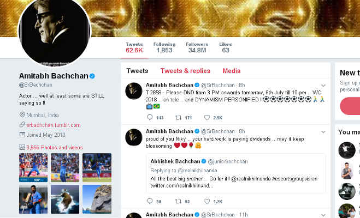Image resolution: width=360 pixels, height=218 pixels.
Task: Like the DND World Cup tweet
Action: [x=207, y=118]
